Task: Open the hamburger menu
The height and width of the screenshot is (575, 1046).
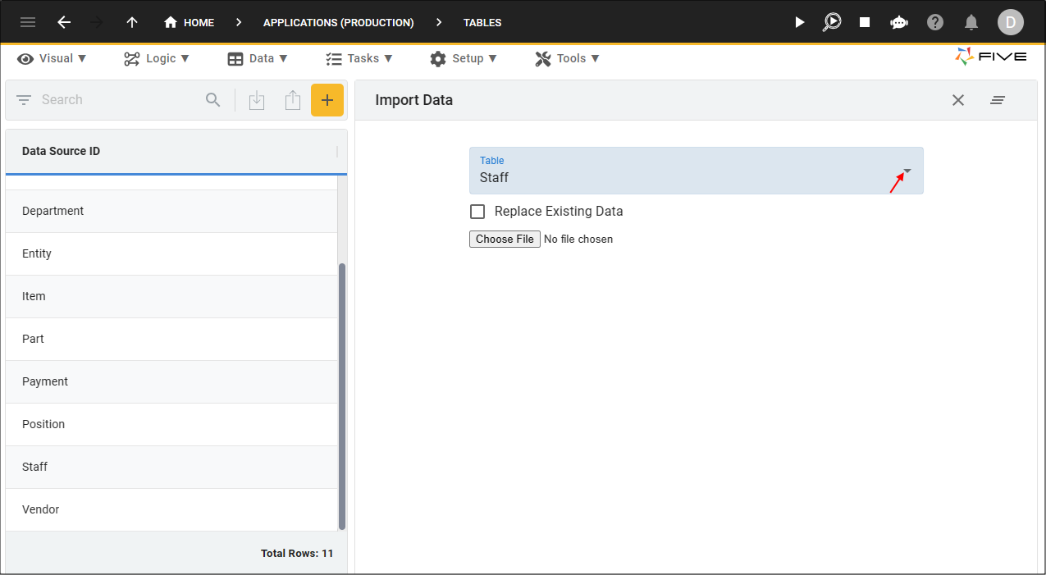Action: click(28, 22)
